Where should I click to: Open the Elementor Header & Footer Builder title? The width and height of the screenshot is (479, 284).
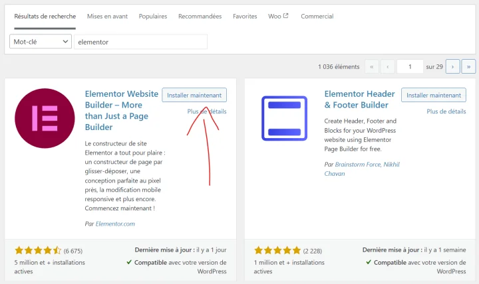(359, 100)
